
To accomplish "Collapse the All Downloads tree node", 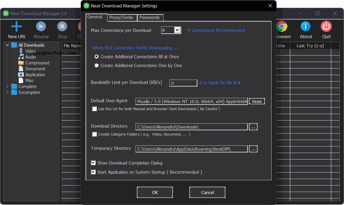I will (x=7, y=45).
